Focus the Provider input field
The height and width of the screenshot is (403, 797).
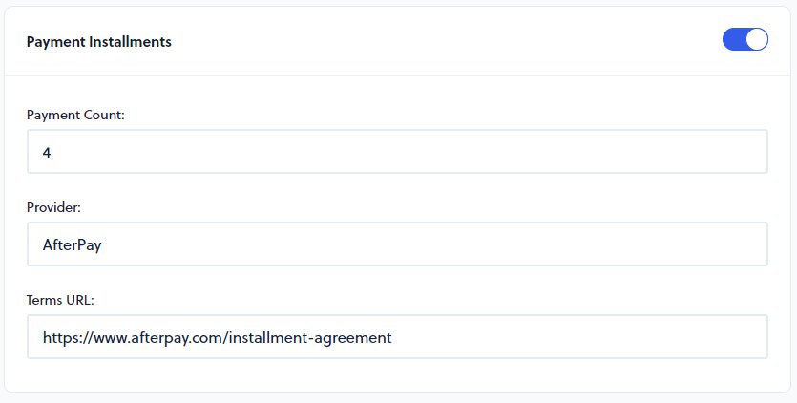tap(397, 244)
